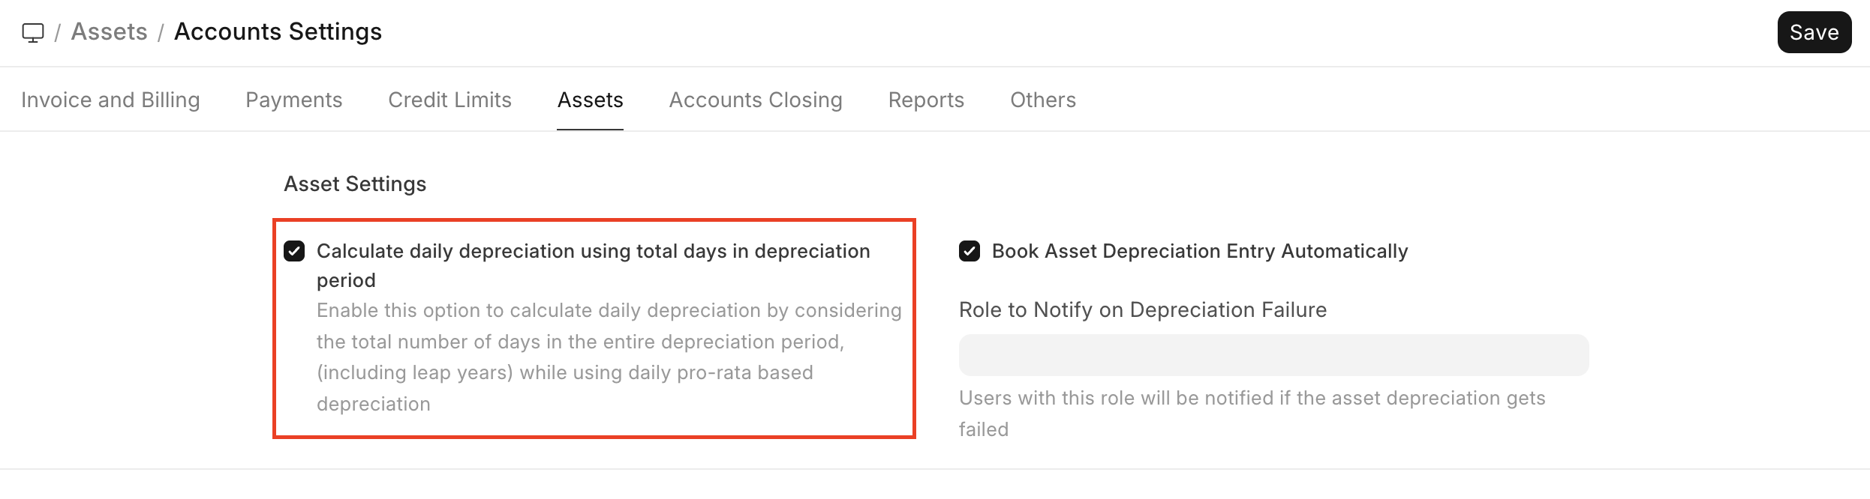Open Role to Notify on Depreciation Failure field
1870x499 pixels.
(x=1273, y=355)
